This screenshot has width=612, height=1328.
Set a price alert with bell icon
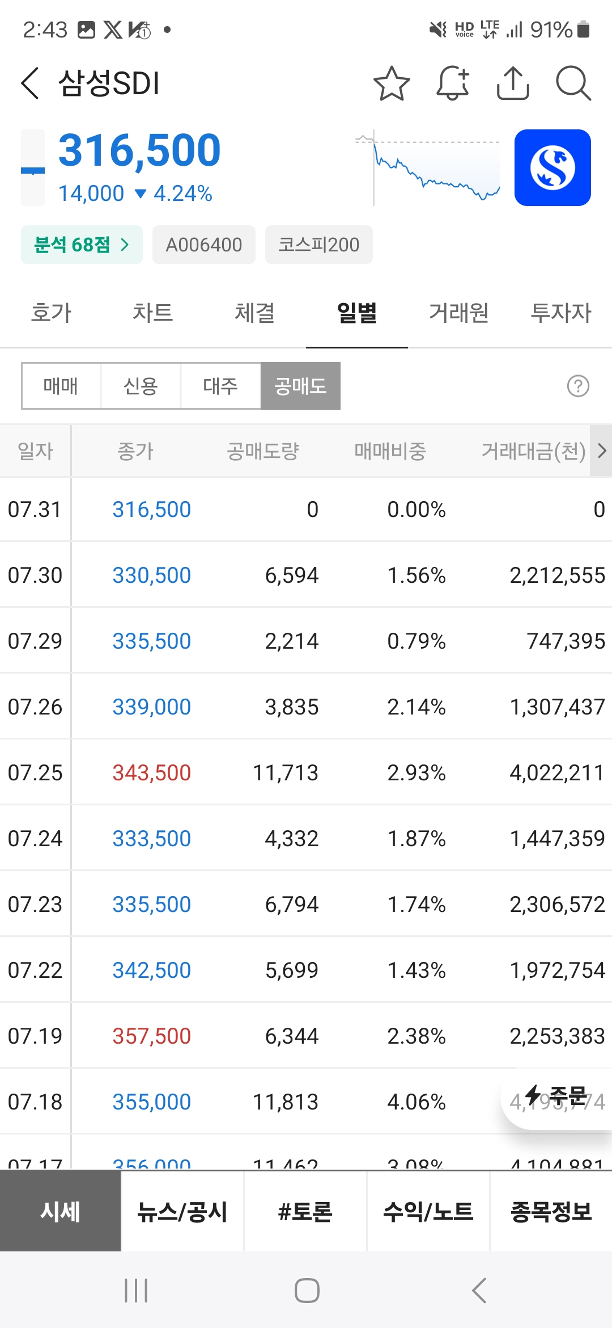[453, 83]
